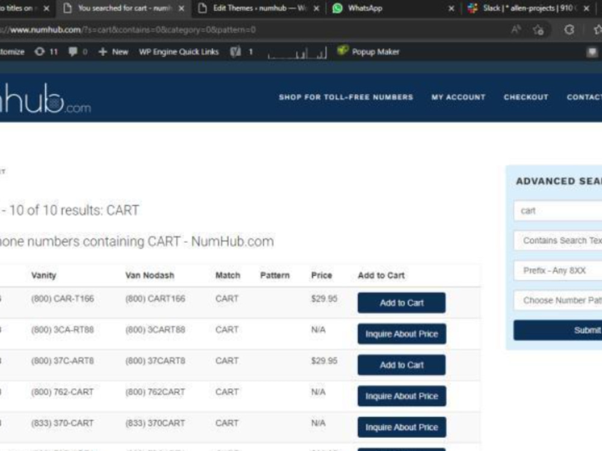Add (800) 37C-ART8 to cart
This screenshot has height=451, width=602.
(402, 365)
